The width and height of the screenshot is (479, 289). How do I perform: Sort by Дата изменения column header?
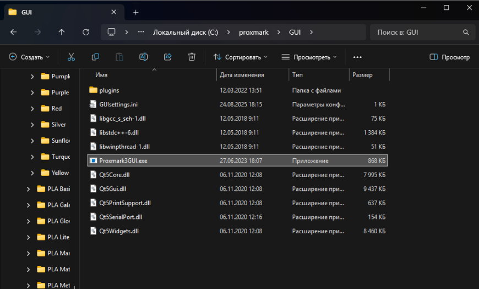pyautogui.click(x=242, y=74)
